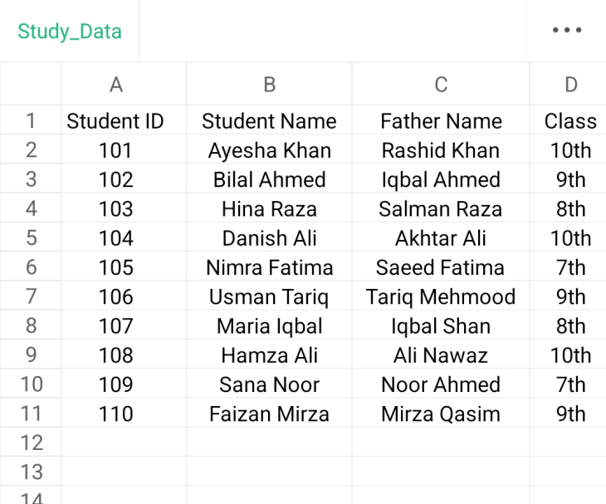The image size is (606, 504).
Task: Select column A header
Action: [x=116, y=84]
